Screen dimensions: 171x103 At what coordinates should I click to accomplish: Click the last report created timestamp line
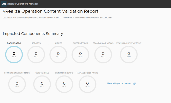coord(57,18)
